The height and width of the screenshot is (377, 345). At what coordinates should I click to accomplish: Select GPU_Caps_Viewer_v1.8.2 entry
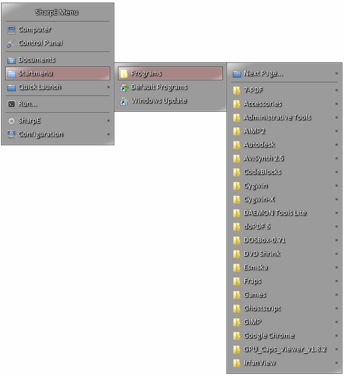coord(284,349)
